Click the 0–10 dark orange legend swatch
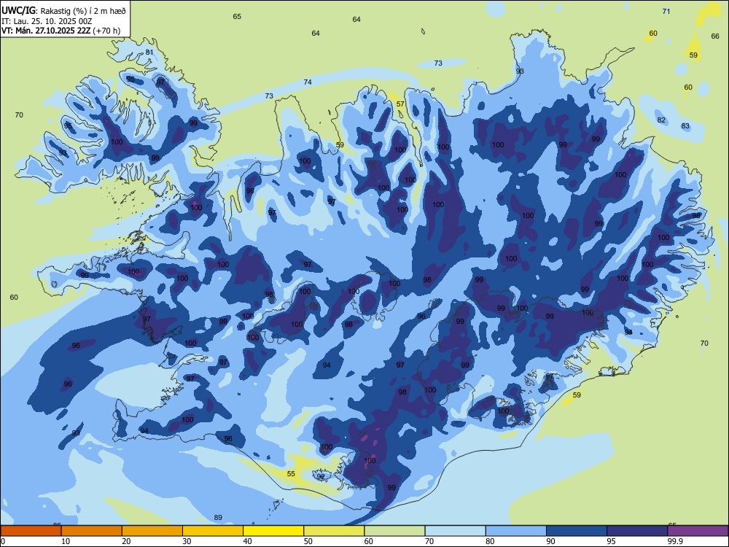This screenshot has width=729, height=547. pyautogui.click(x=31, y=531)
